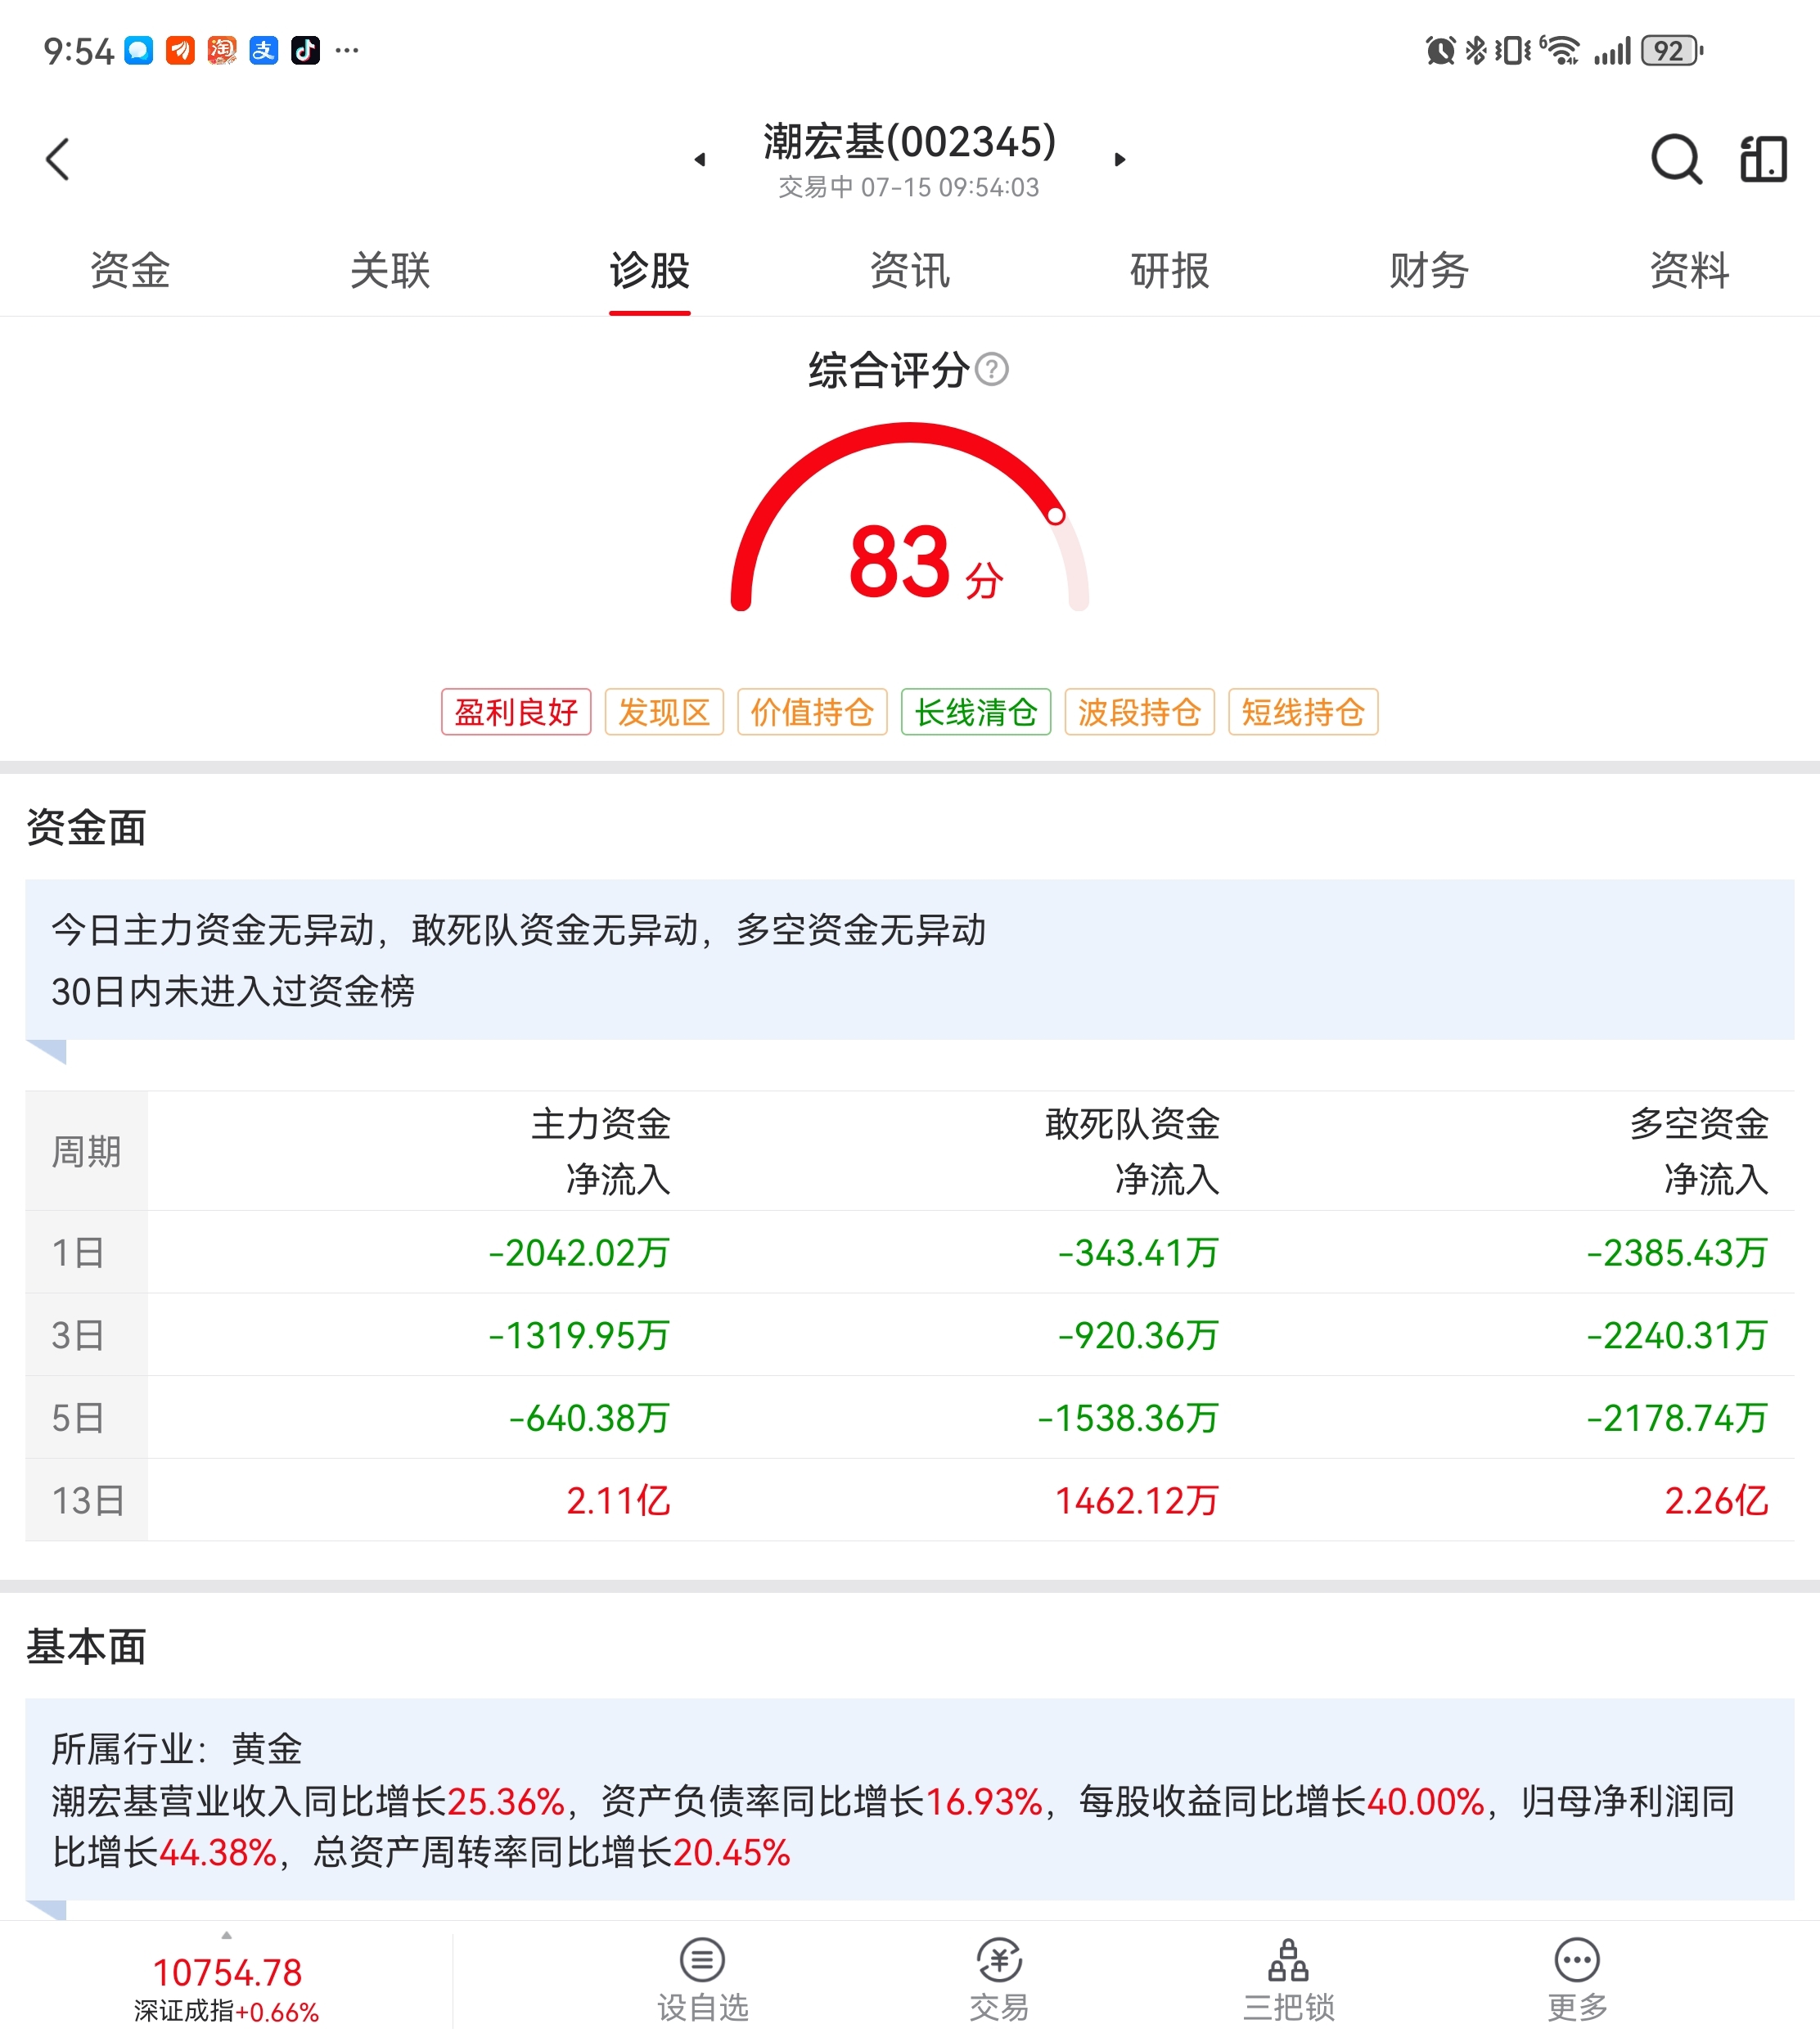1820x2042 pixels.
Task: Tap the question mark beside 综合评分
Action: [x=991, y=370]
